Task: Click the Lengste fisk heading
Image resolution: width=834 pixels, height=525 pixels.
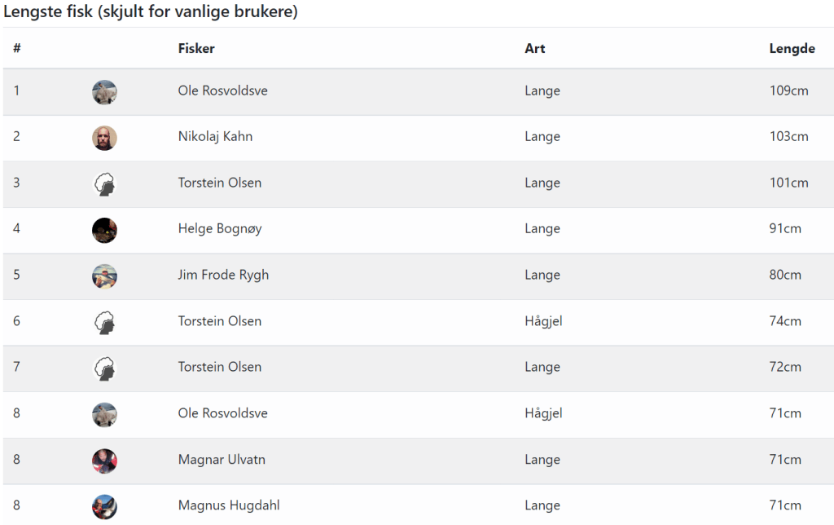Action: (151, 12)
